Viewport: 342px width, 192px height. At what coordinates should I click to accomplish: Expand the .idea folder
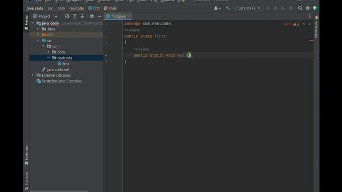tap(38, 29)
